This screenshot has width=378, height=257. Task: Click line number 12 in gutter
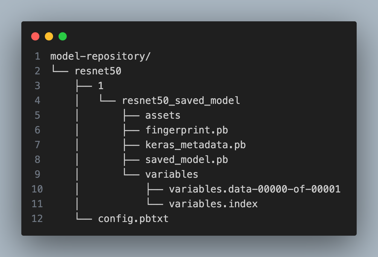click(x=37, y=219)
